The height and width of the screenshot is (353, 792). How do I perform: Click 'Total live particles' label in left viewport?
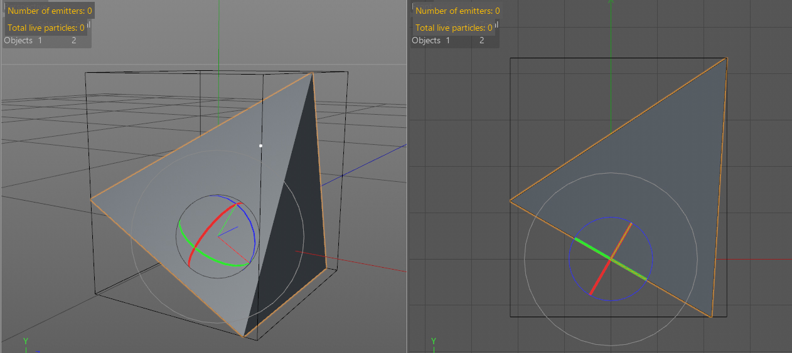click(46, 28)
